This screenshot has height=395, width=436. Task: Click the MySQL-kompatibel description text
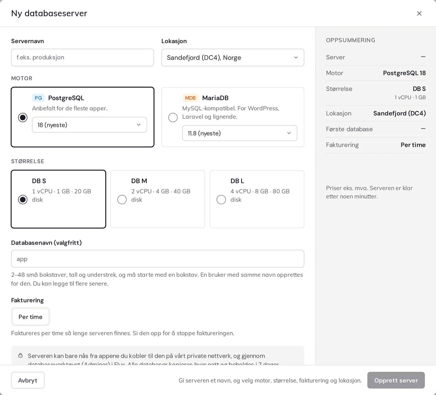(x=231, y=113)
